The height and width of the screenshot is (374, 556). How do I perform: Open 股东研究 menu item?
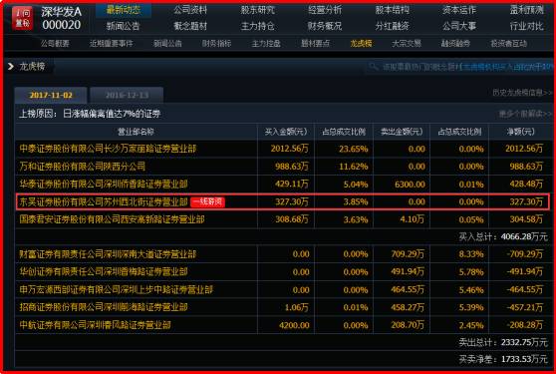(257, 10)
